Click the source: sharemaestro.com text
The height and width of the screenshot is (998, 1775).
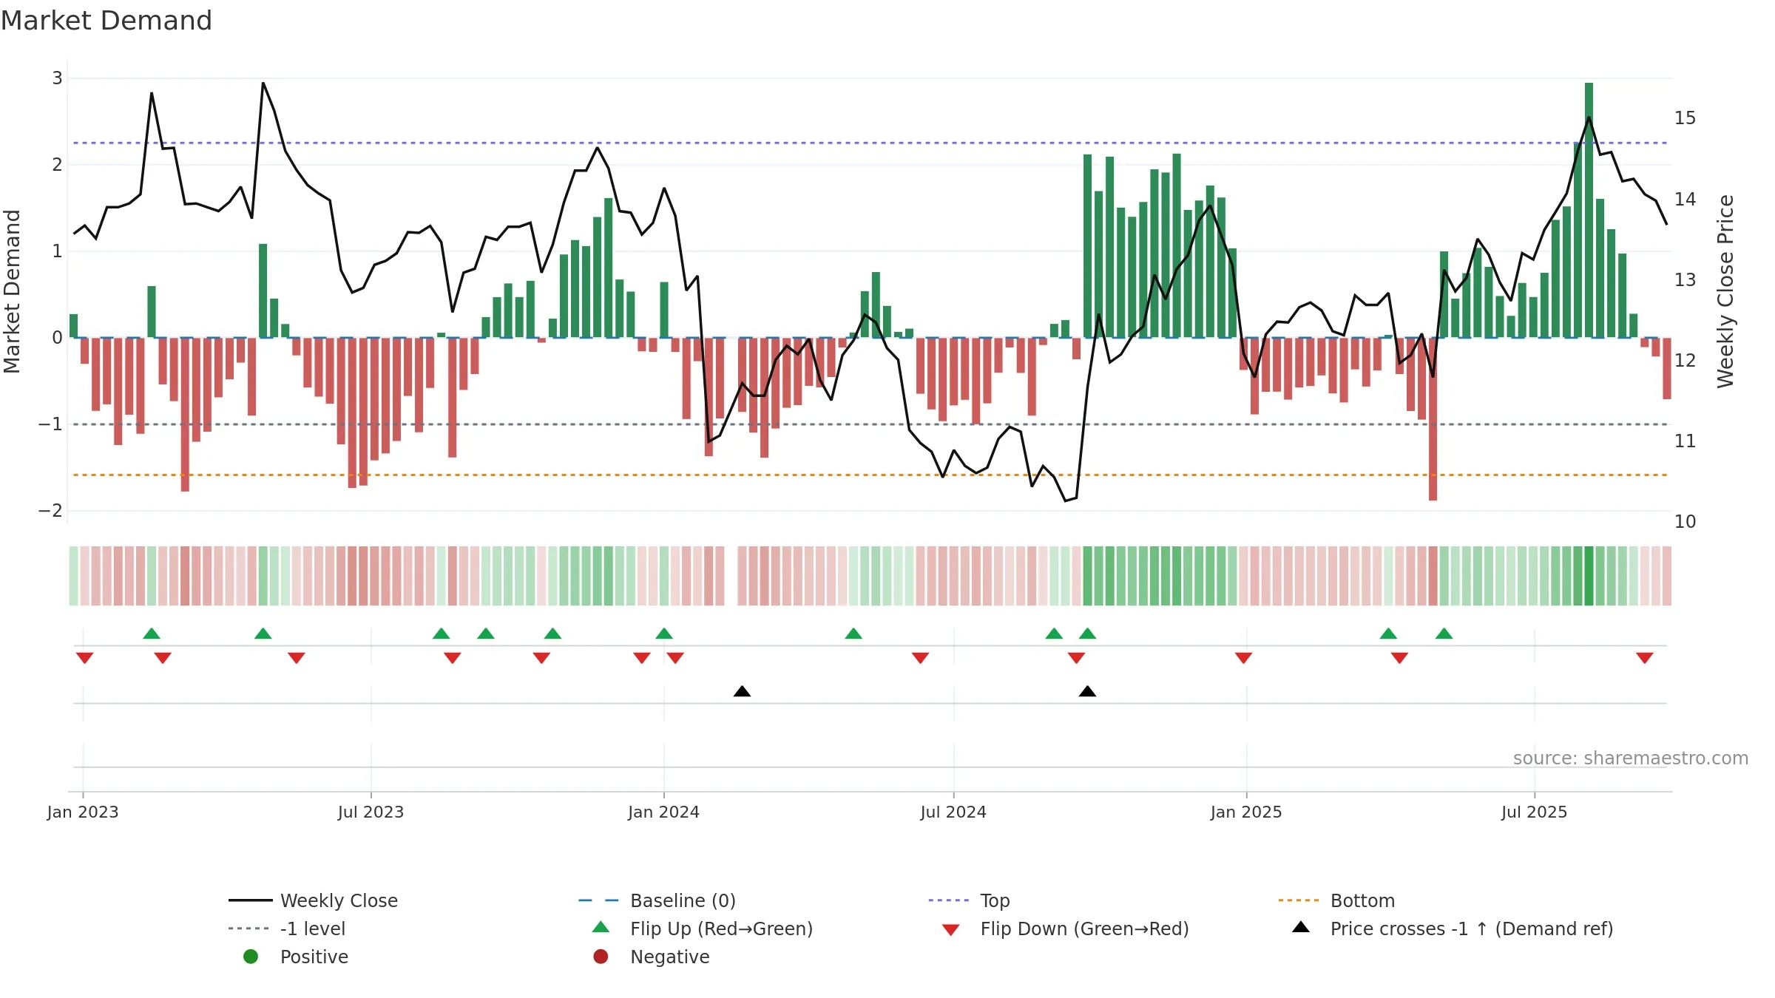tap(1631, 758)
